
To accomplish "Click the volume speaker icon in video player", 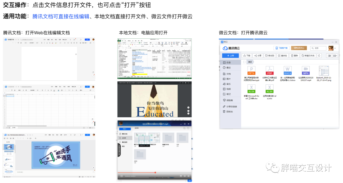I will [185, 176].
